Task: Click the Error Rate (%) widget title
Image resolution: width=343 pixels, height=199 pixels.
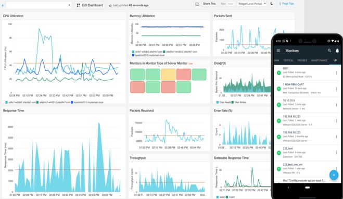Action: coord(223,110)
